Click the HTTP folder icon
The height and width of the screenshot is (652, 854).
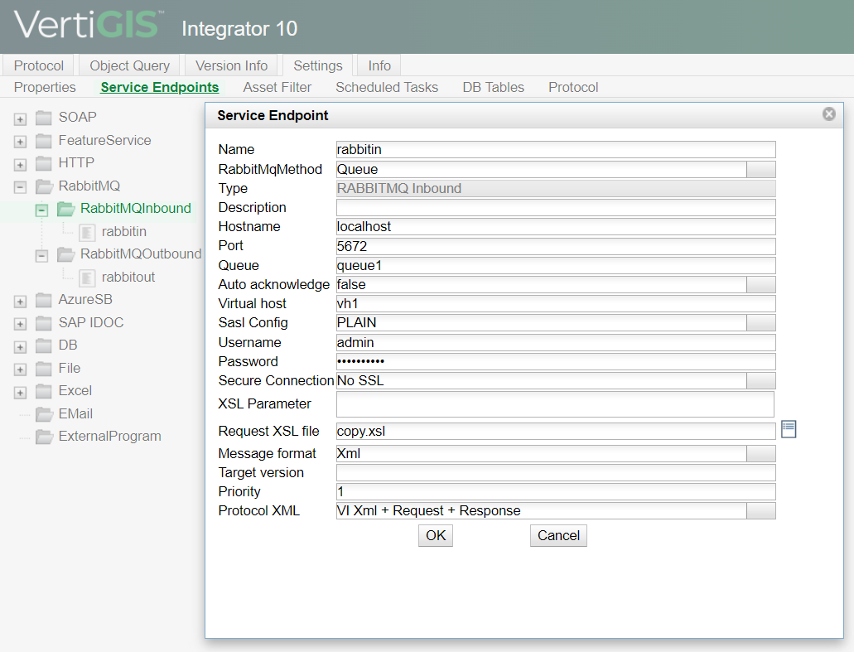coord(44,163)
